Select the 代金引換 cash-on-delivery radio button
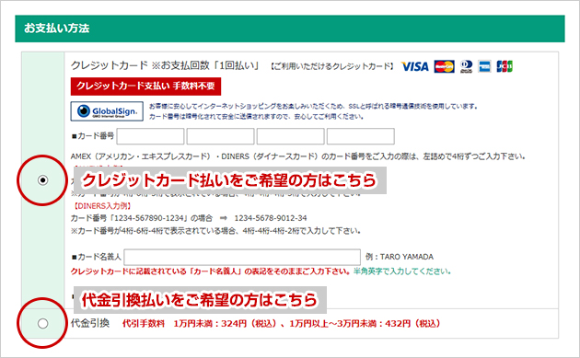580x358 pixels. click(x=43, y=324)
